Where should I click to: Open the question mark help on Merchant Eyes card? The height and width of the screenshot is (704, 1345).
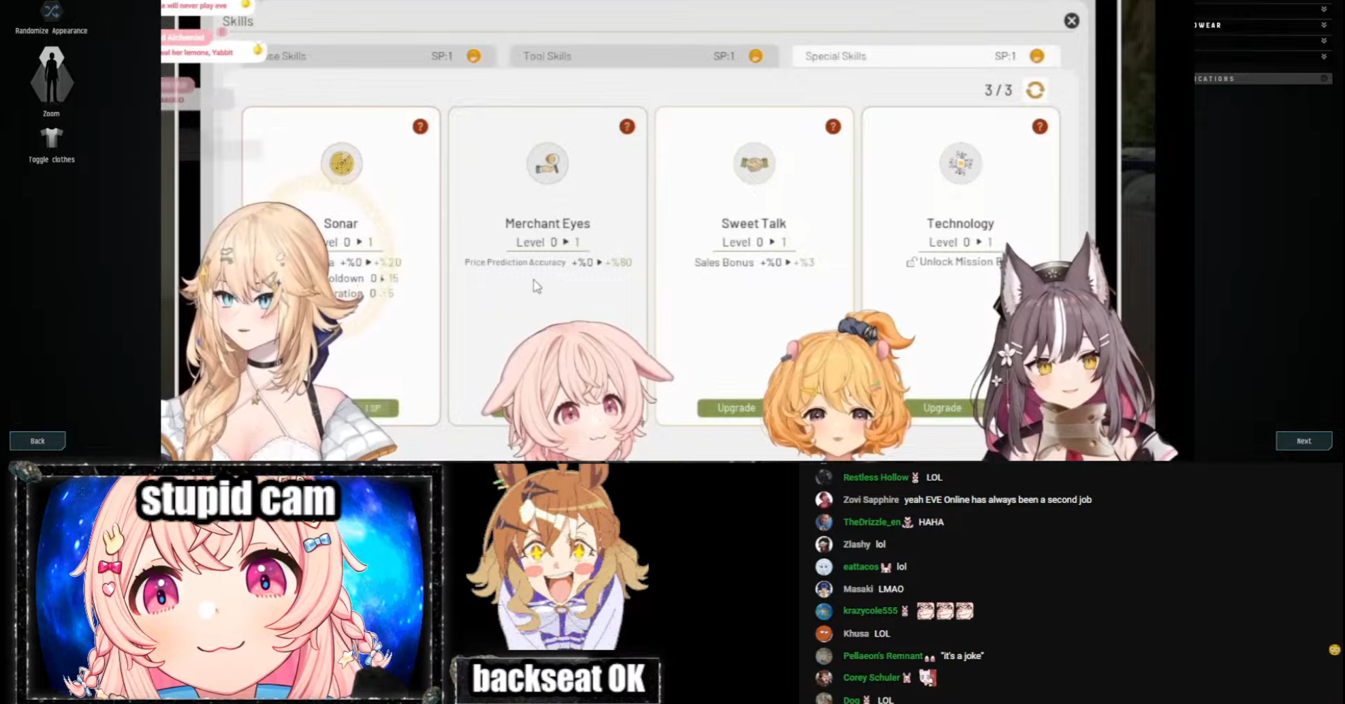pyautogui.click(x=627, y=127)
